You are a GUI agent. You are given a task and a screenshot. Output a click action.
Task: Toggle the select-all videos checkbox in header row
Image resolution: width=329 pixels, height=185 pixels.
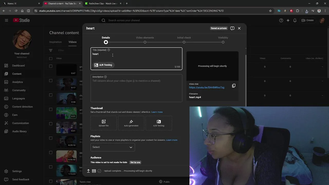pos(51,58)
